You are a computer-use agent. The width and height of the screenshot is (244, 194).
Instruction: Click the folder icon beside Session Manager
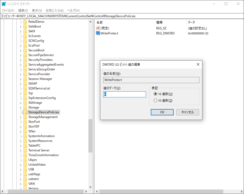pos(25,79)
